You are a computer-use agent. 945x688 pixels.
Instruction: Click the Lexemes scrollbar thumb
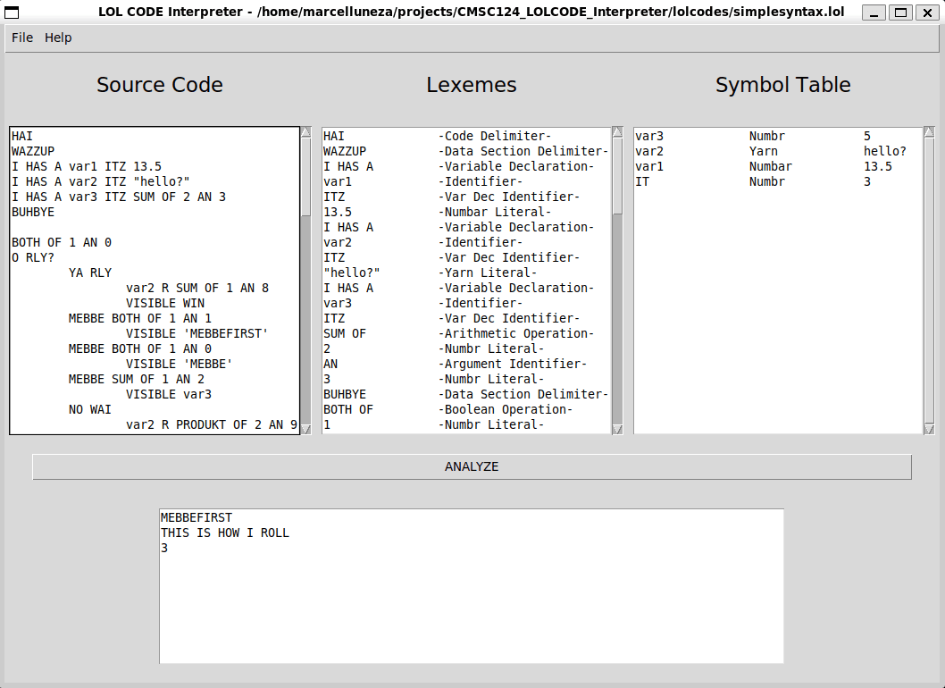coord(618,176)
